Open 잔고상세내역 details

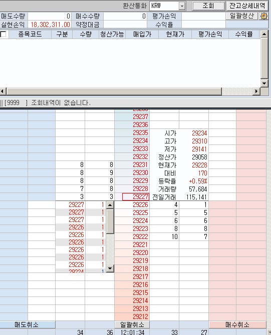(x=247, y=6)
